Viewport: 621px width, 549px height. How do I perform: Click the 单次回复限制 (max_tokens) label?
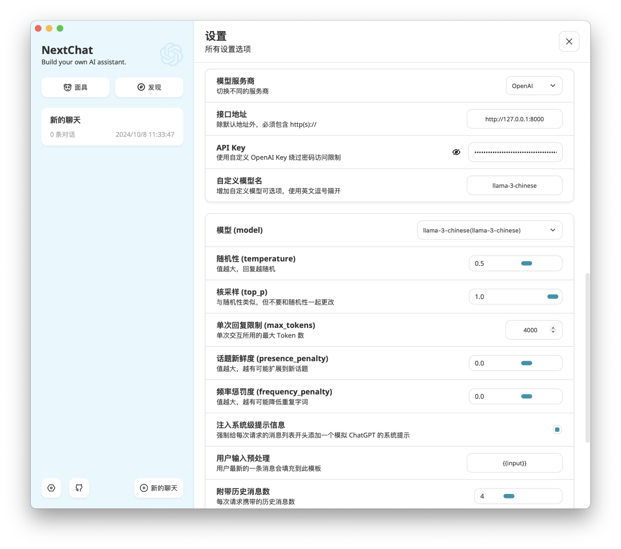coord(266,325)
